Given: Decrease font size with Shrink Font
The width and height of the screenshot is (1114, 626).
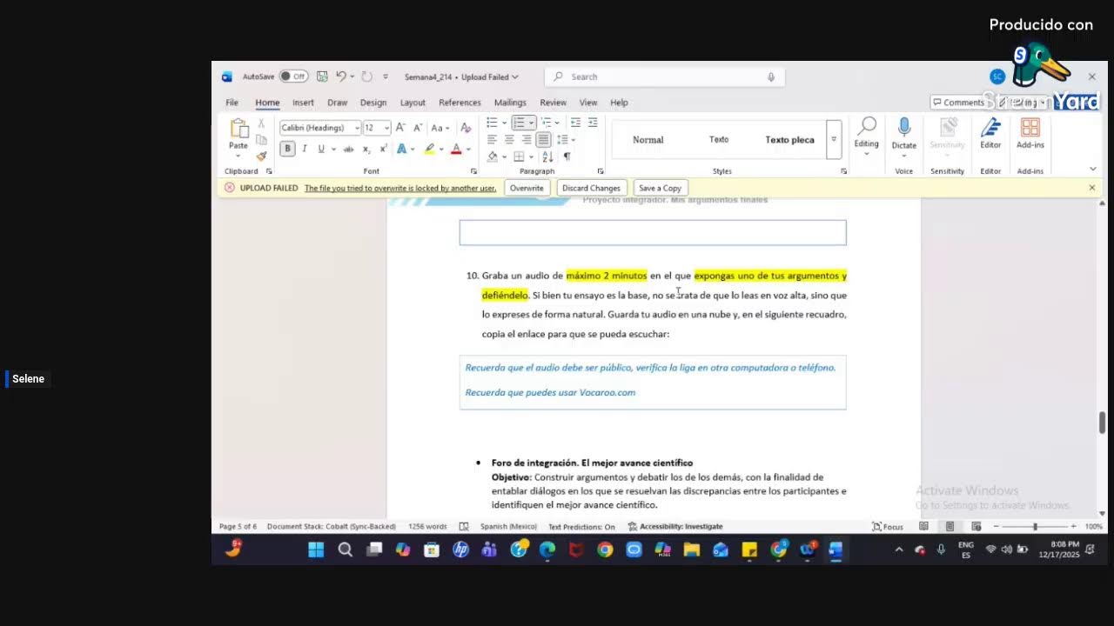Looking at the screenshot, I should pyautogui.click(x=418, y=128).
